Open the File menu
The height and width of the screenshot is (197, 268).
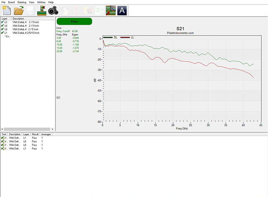(x=3, y=3)
